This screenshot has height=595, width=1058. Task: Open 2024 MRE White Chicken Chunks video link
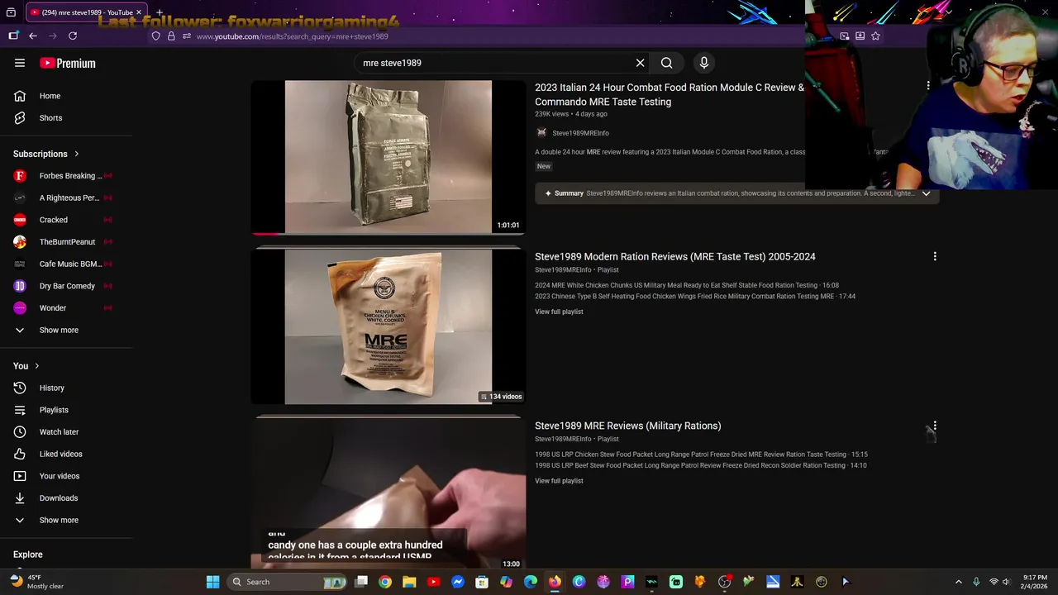tap(687, 285)
